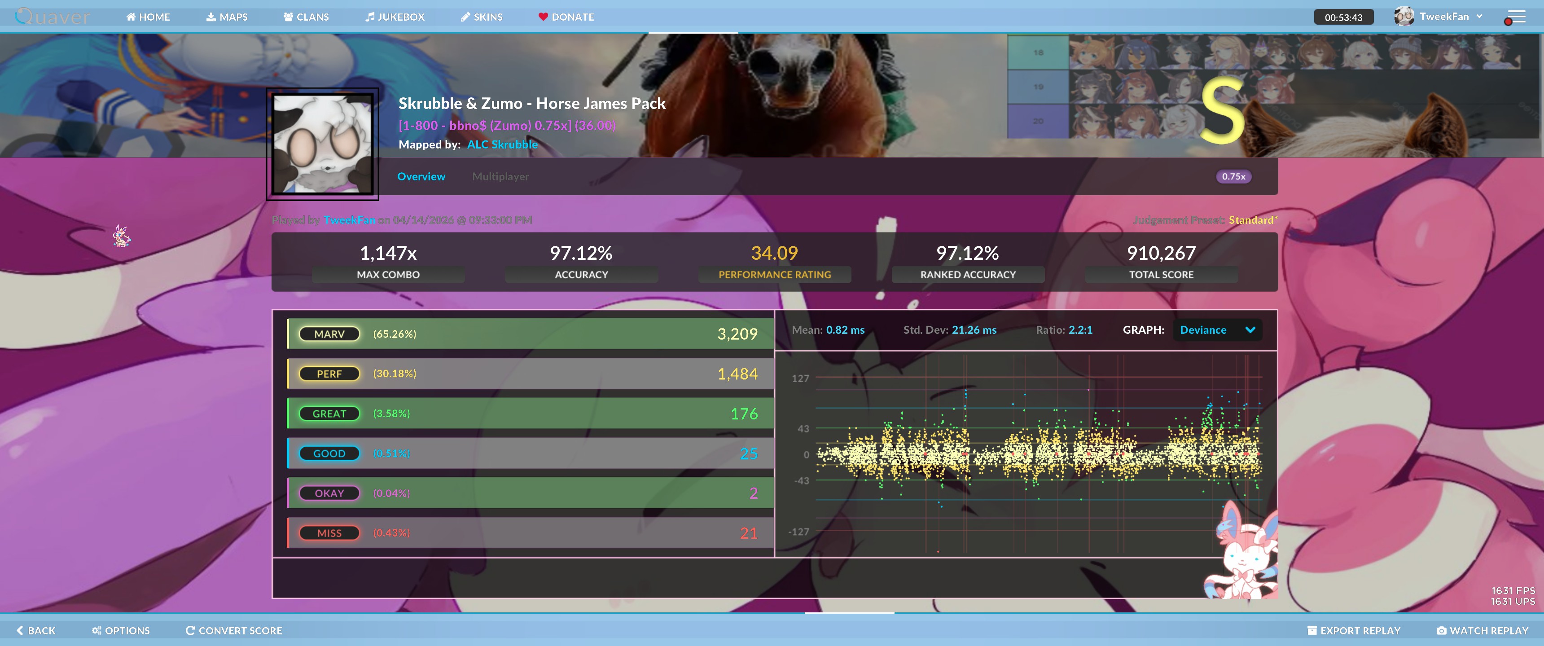Click the Maps download icon
1544x646 pixels.
pyautogui.click(x=211, y=17)
